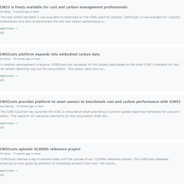Image resolution: width=184 pixels, height=184 pixels.
Task: Open the embodied carbon data article title
Action: click(x=50, y=54)
